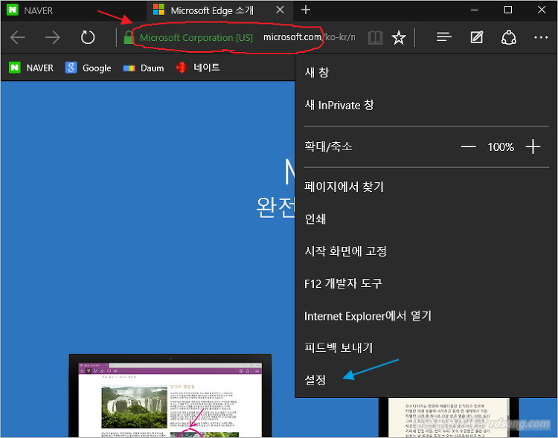
Task: Choose 새 InPrivate 창 menu item
Action: pyautogui.click(x=339, y=105)
